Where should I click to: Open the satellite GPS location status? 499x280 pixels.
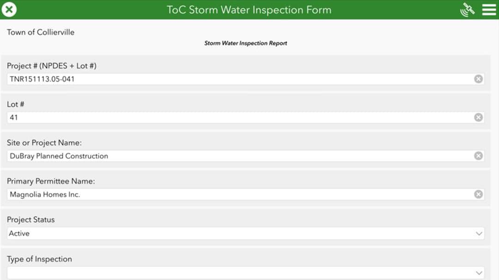[x=467, y=10]
